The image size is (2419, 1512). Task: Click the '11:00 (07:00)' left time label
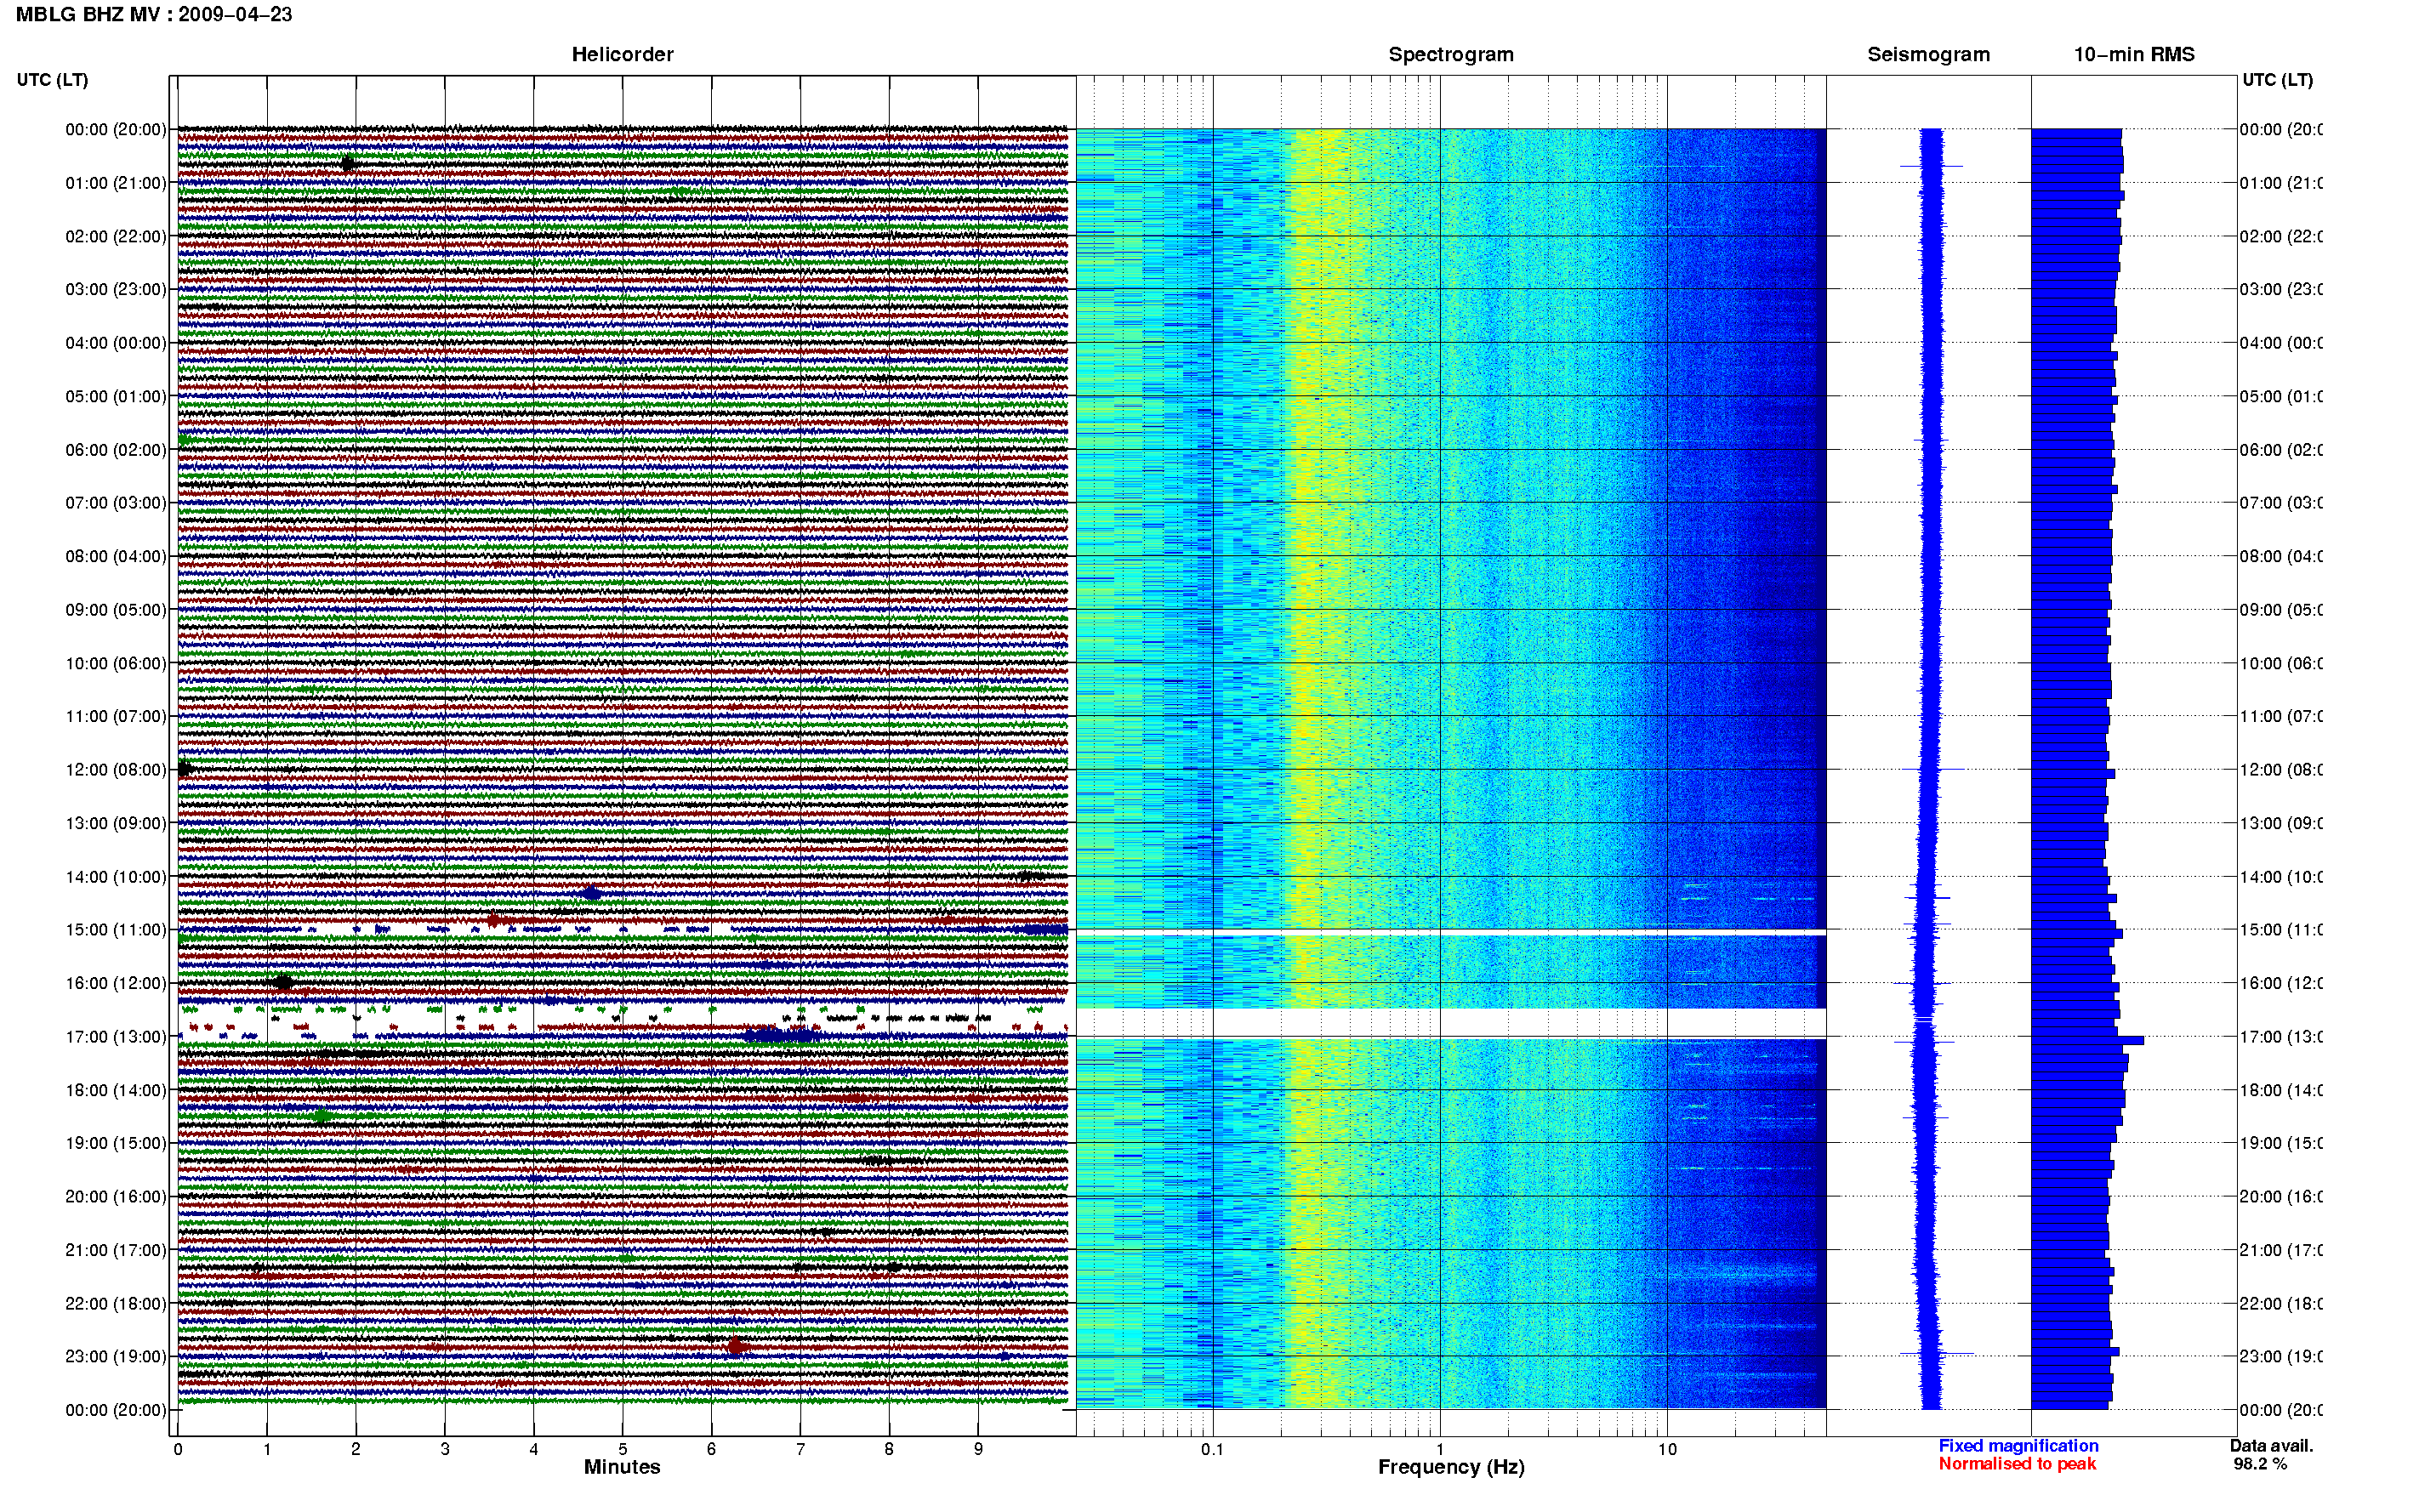pos(116,716)
